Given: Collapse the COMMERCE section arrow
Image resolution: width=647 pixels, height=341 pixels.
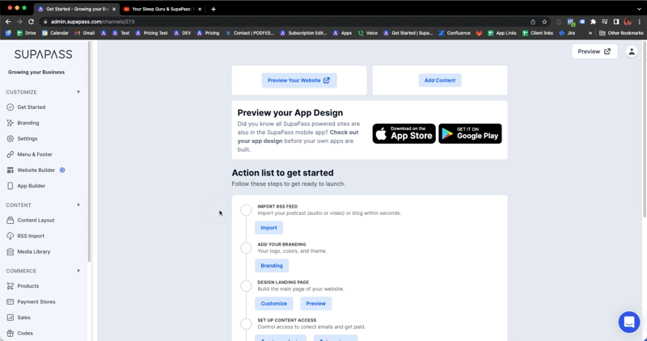Looking at the screenshot, I should click(78, 271).
